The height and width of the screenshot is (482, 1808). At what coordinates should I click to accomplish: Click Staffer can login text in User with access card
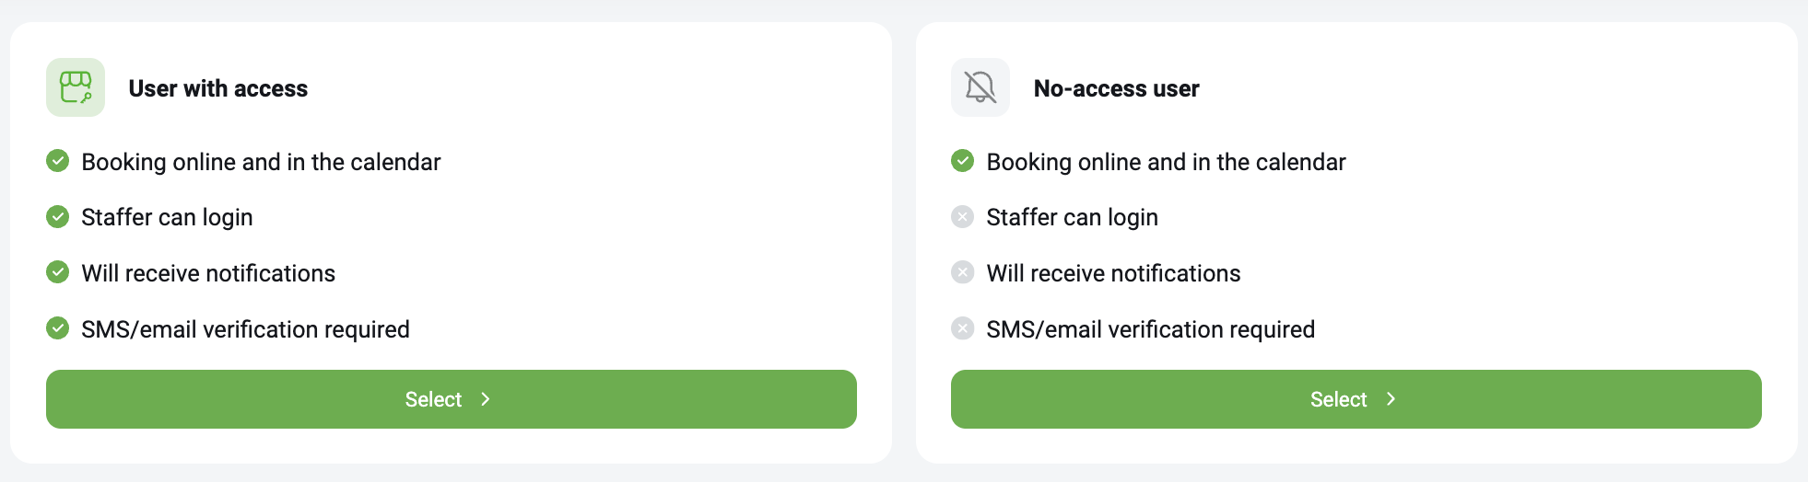point(167,218)
